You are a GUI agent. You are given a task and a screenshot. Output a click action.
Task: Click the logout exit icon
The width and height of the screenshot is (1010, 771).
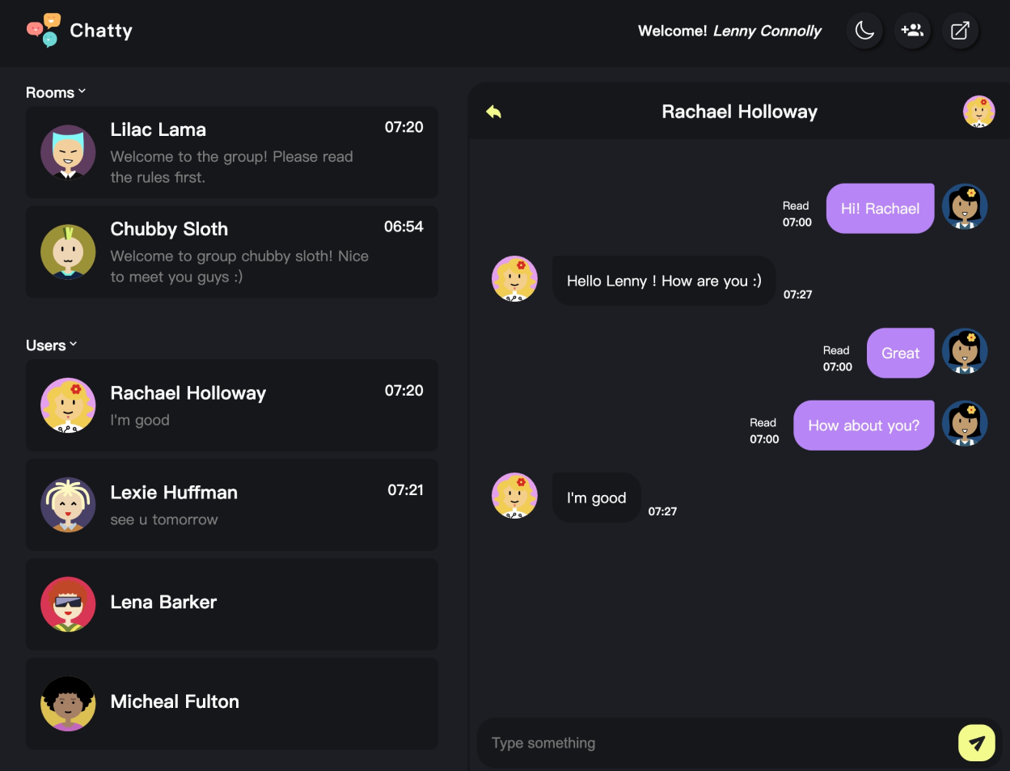click(x=960, y=31)
